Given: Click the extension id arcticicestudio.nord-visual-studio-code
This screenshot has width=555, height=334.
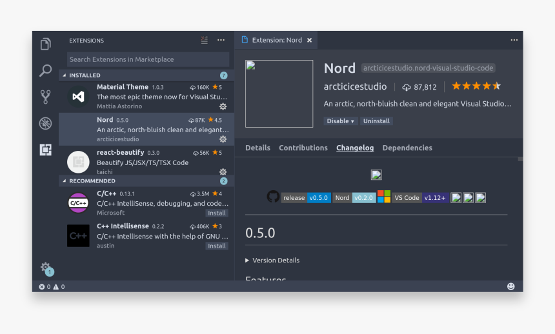Looking at the screenshot, I should [429, 68].
